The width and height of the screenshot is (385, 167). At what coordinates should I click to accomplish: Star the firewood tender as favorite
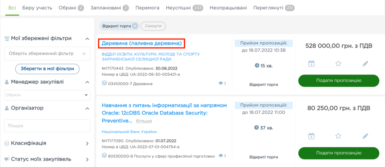tap(338, 63)
